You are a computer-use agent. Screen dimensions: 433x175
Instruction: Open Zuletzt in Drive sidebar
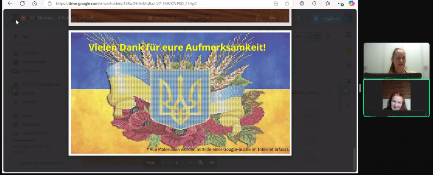(x=28, y=93)
